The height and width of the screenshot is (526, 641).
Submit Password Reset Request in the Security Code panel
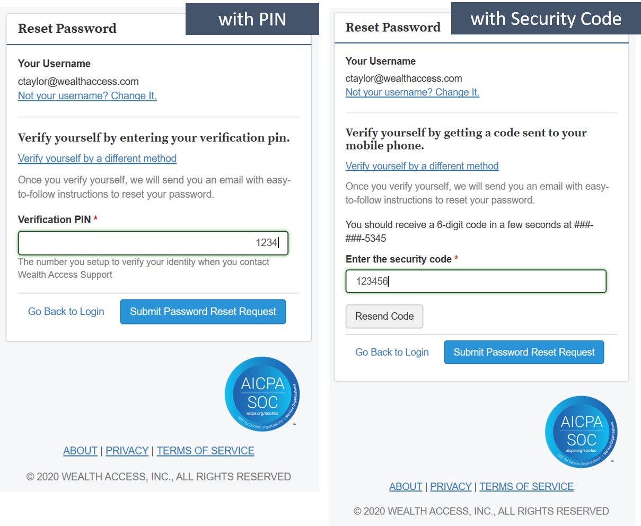[524, 352]
